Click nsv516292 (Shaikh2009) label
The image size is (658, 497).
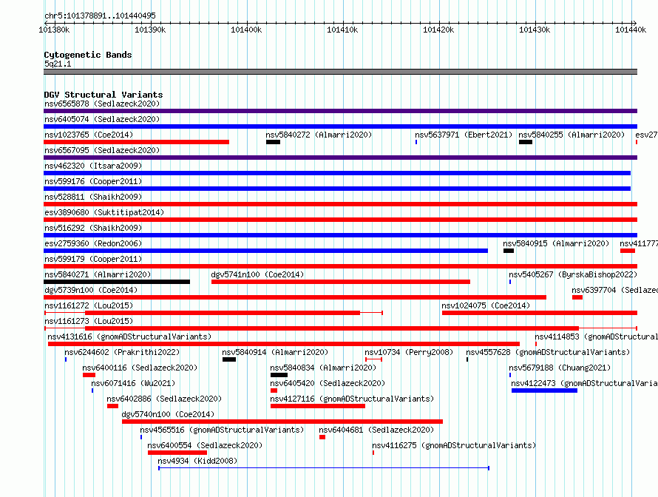pyautogui.click(x=93, y=228)
